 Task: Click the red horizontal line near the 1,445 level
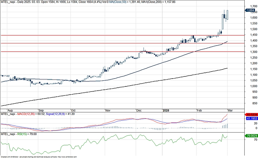coord(122,35)
